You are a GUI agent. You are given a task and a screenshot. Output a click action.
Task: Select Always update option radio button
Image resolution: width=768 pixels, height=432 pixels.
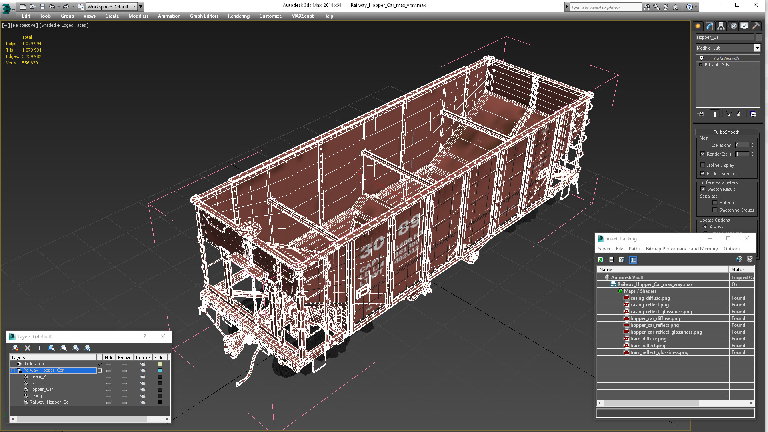[706, 227]
